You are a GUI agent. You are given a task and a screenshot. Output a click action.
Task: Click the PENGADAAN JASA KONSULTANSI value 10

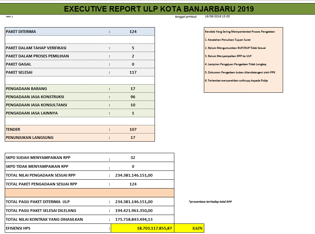tap(133, 105)
